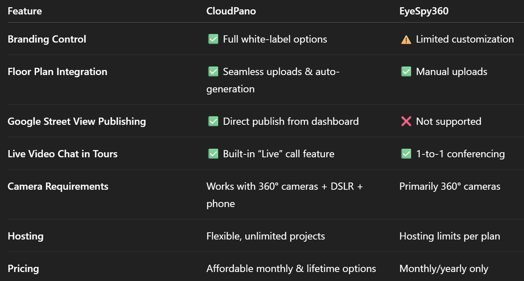
Task: Click the text Built-in Live call feature
Action: tap(278, 154)
